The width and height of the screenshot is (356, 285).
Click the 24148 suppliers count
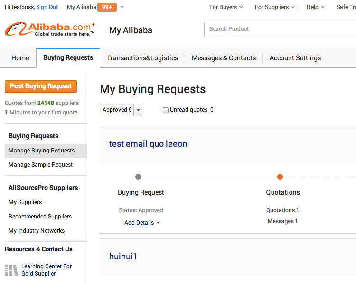click(x=46, y=103)
